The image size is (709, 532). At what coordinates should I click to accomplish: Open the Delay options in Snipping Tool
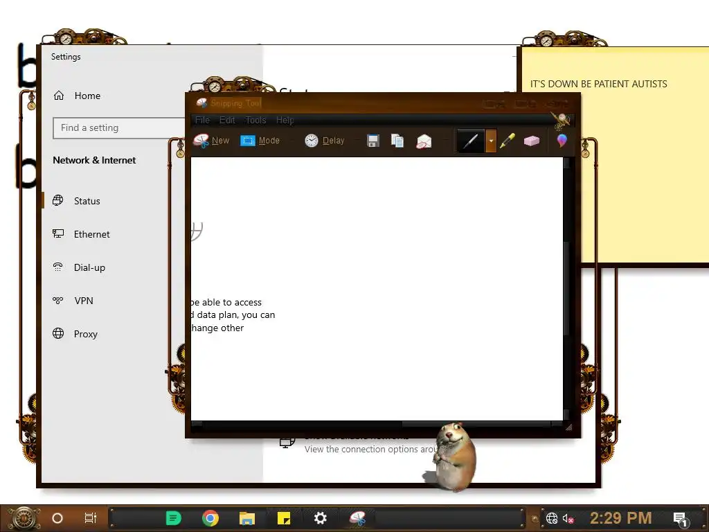[x=325, y=141]
